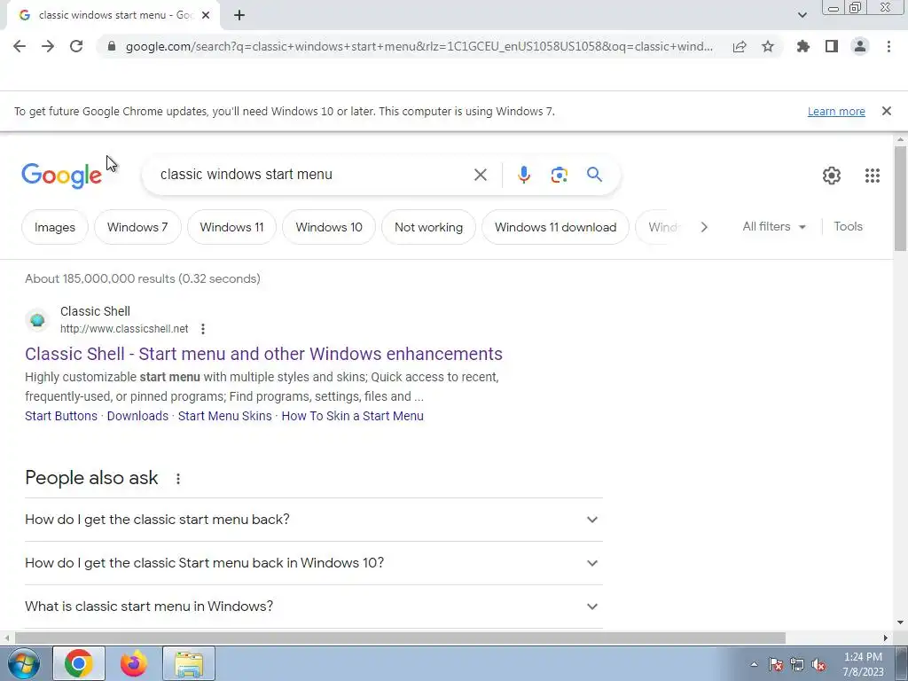908x681 pixels.
Task: Bookmark this page with the star icon
Action: [x=768, y=46]
